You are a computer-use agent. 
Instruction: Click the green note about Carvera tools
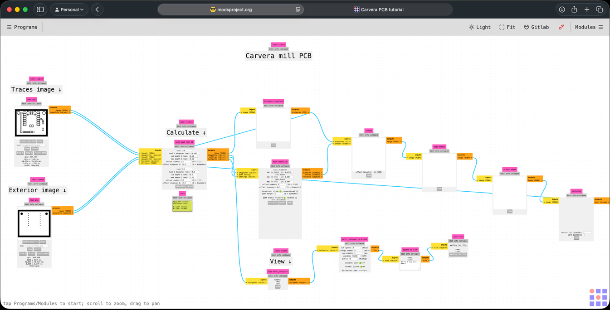(x=182, y=206)
